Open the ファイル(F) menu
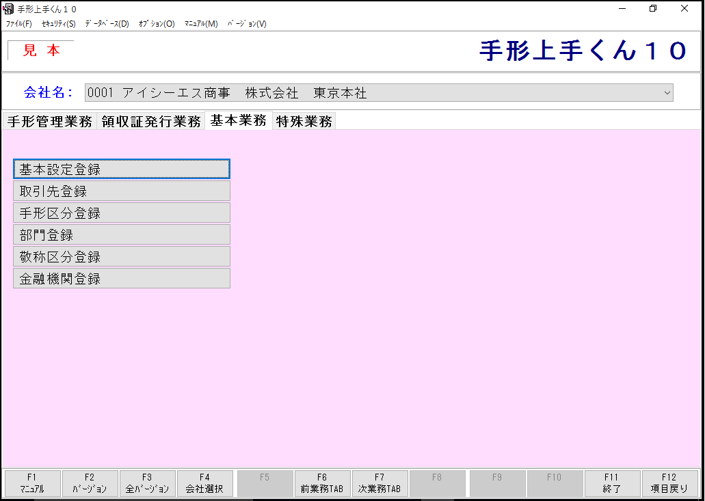The width and height of the screenshot is (705, 501). 18,24
